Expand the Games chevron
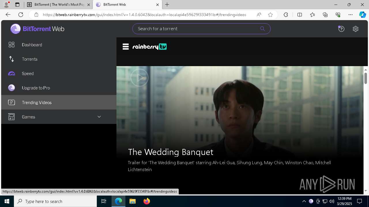The image size is (369, 207). click(99, 117)
